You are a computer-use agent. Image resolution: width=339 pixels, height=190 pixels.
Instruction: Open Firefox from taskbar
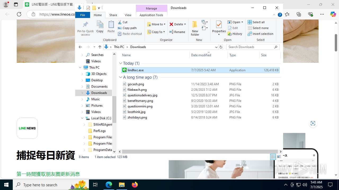[x=135, y=185]
